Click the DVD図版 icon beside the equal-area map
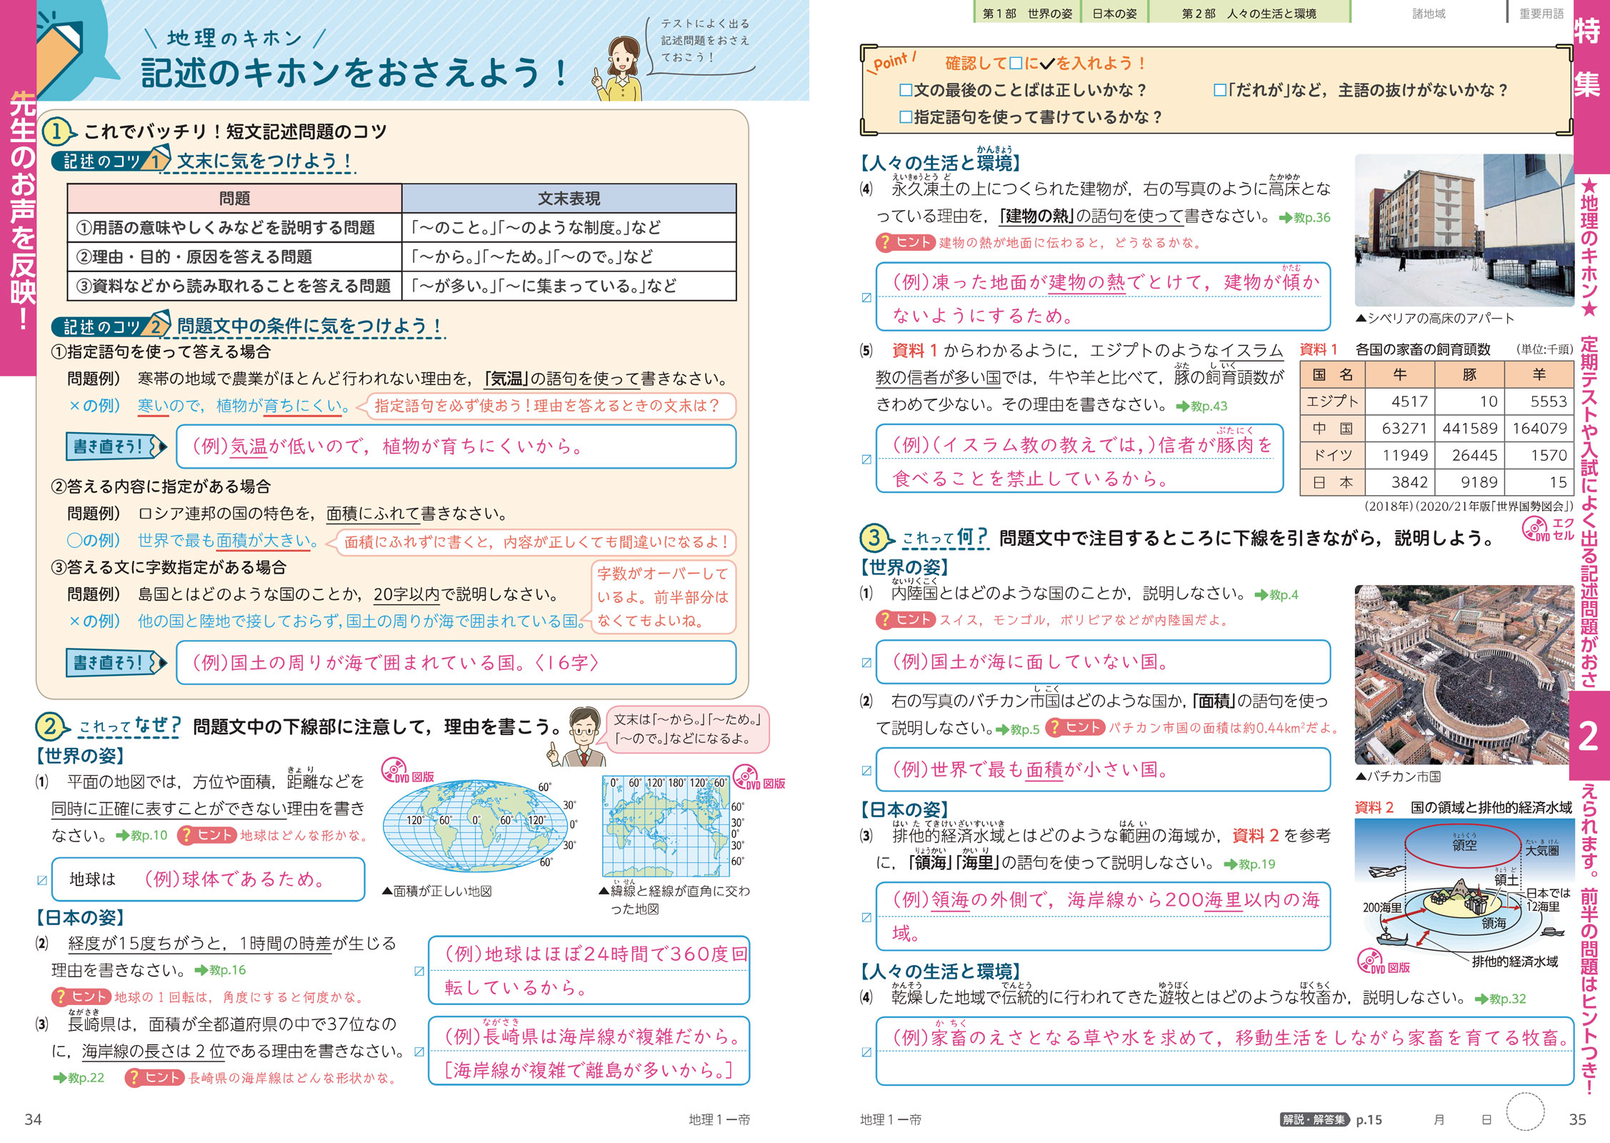This screenshot has height=1143, width=1610. [x=407, y=772]
